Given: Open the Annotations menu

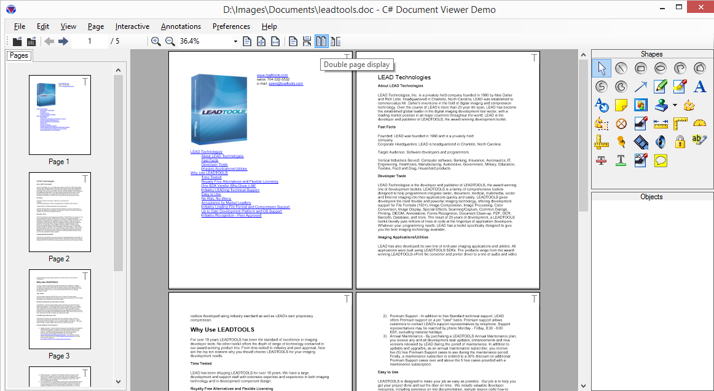Looking at the screenshot, I should point(181,26).
